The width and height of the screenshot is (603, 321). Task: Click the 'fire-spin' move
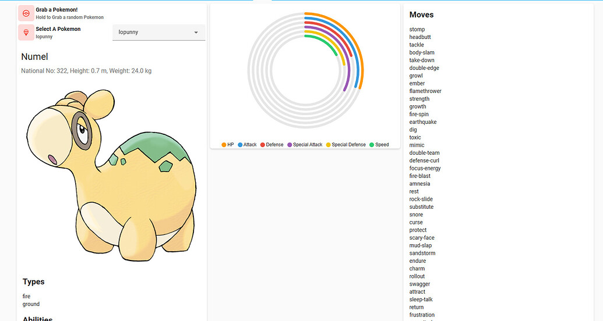point(419,114)
